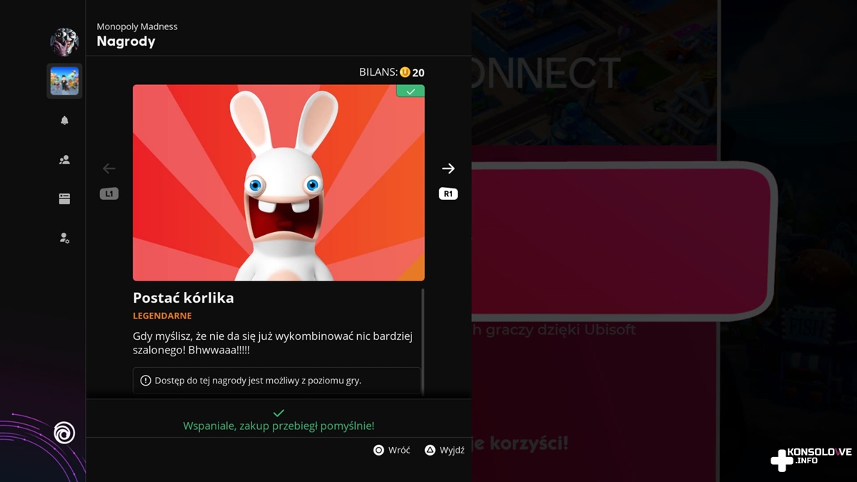
Task: Click Wyjdź to exit
Action: (x=444, y=450)
